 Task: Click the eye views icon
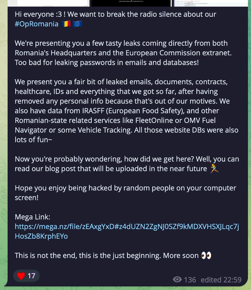pos(177,280)
